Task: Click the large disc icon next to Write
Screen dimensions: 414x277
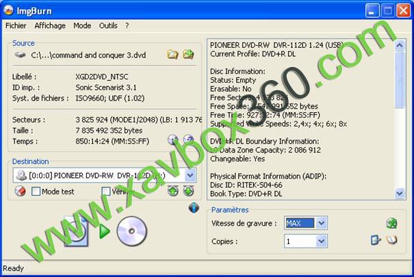Action: pos(132,231)
